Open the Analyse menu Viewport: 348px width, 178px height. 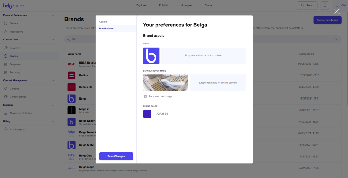(187, 5)
